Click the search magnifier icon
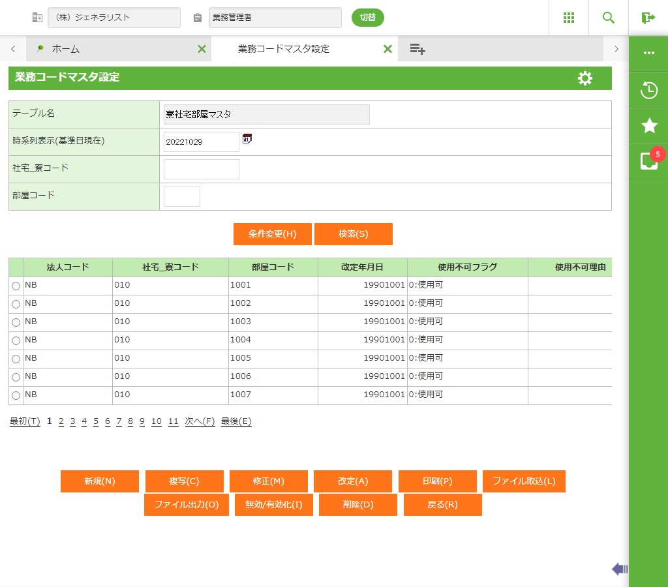This screenshot has height=587, width=668. tap(609, 18)
